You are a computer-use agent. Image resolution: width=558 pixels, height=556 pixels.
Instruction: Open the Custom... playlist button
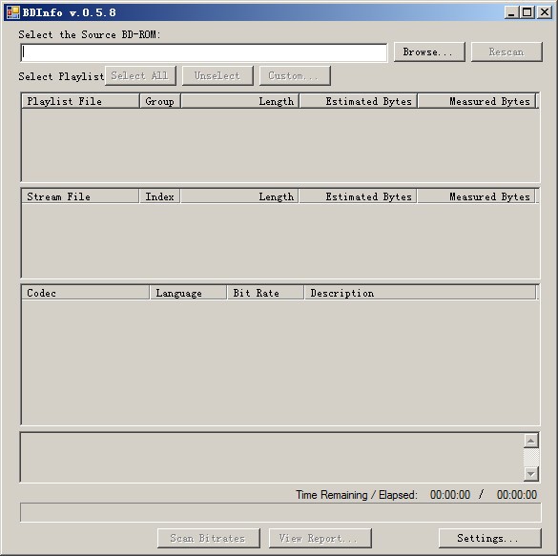pyautogui.click(x=295, y=75)
